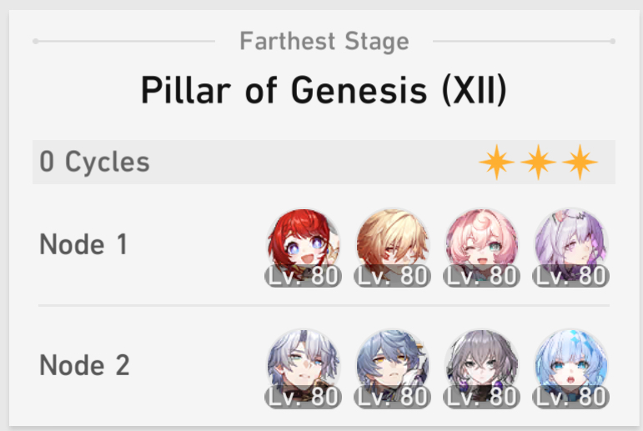Click the Farthest Stage heading
This screenshot has height=431, width=643.
coord(324,42)
